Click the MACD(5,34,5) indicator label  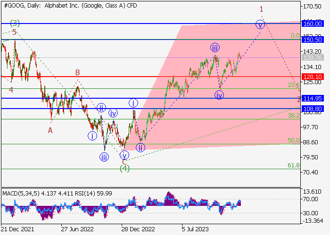click(20, 193)
